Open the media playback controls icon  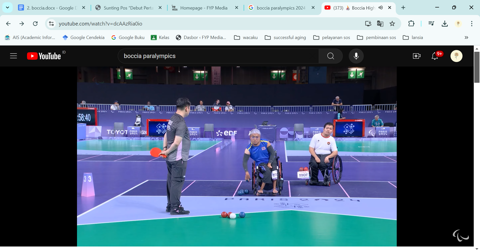coord(431,23)
